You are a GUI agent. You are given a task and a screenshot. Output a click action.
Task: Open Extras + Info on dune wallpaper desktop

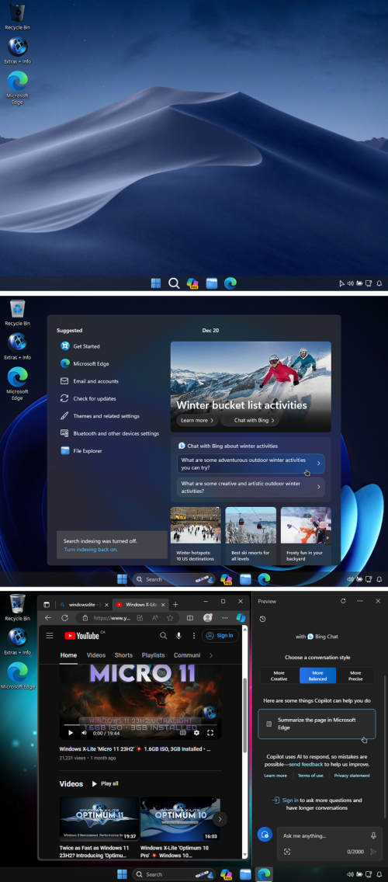point(17,50)
